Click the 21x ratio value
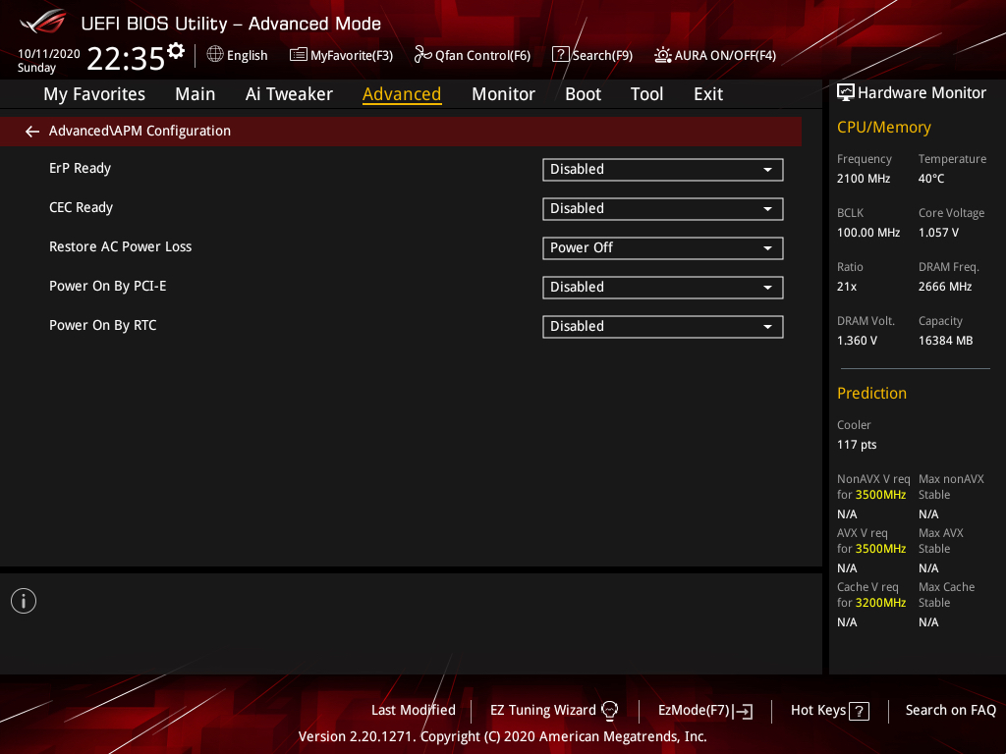The height and width of the screenshot is (754, 1006). [x=846, y=287]
